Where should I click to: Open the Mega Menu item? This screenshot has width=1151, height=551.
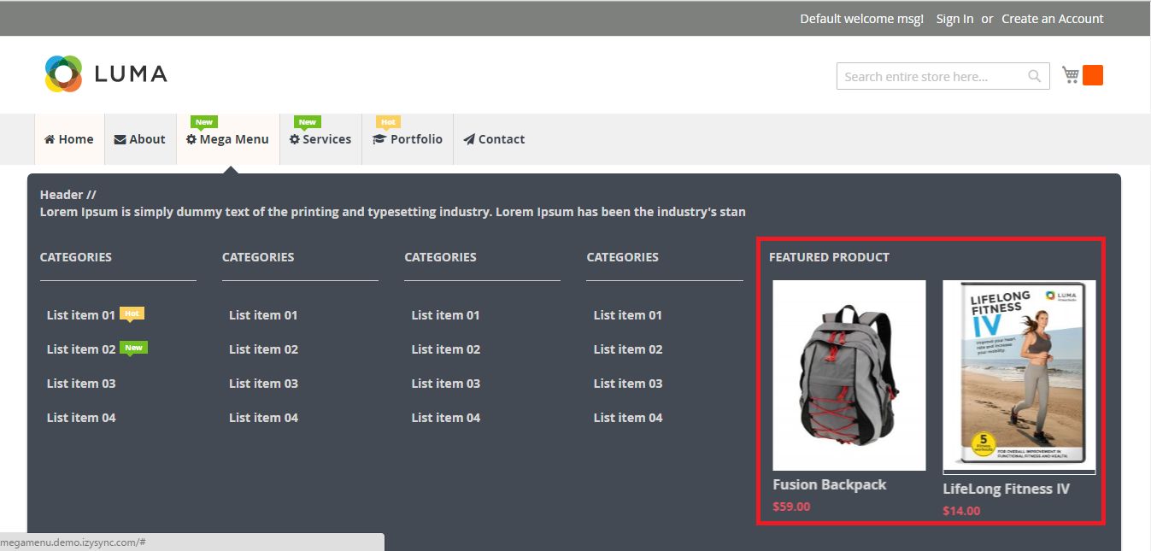(228, 139)
